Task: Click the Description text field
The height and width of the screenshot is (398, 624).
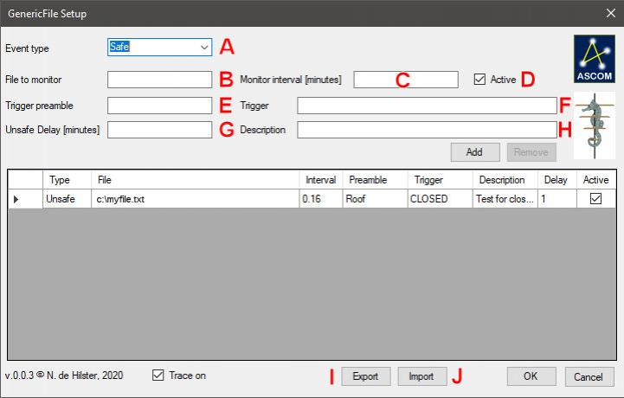Action: [427, 130]
